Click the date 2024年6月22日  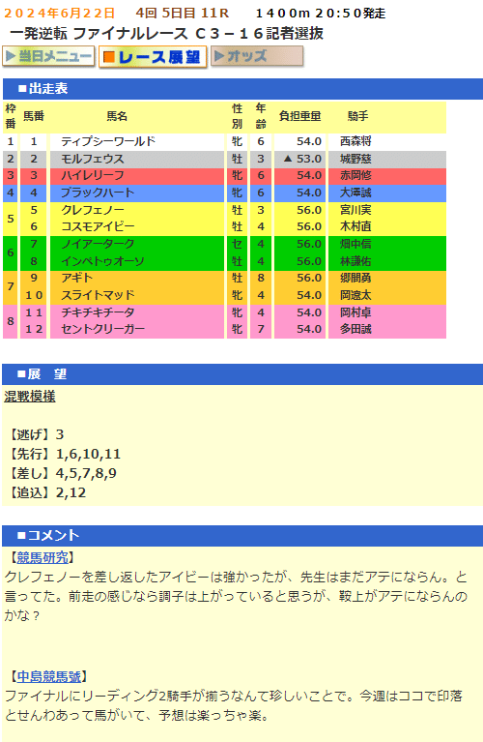point(59,14)
